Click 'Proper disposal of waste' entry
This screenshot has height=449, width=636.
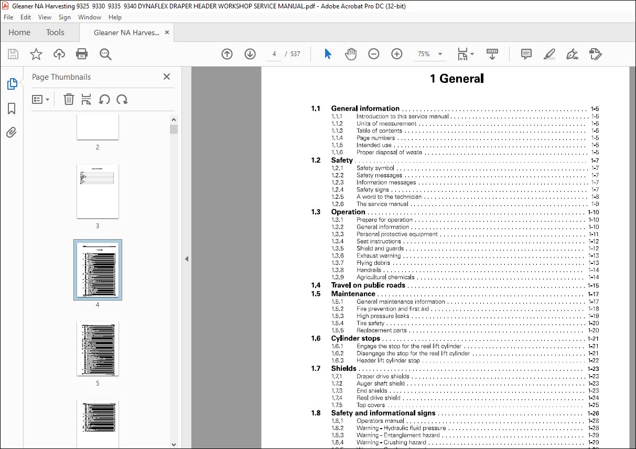click(x=389, y=152)
